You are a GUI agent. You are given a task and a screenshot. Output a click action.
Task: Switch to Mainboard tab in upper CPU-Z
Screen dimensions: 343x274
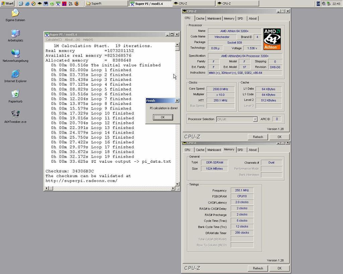coord(214,18)
